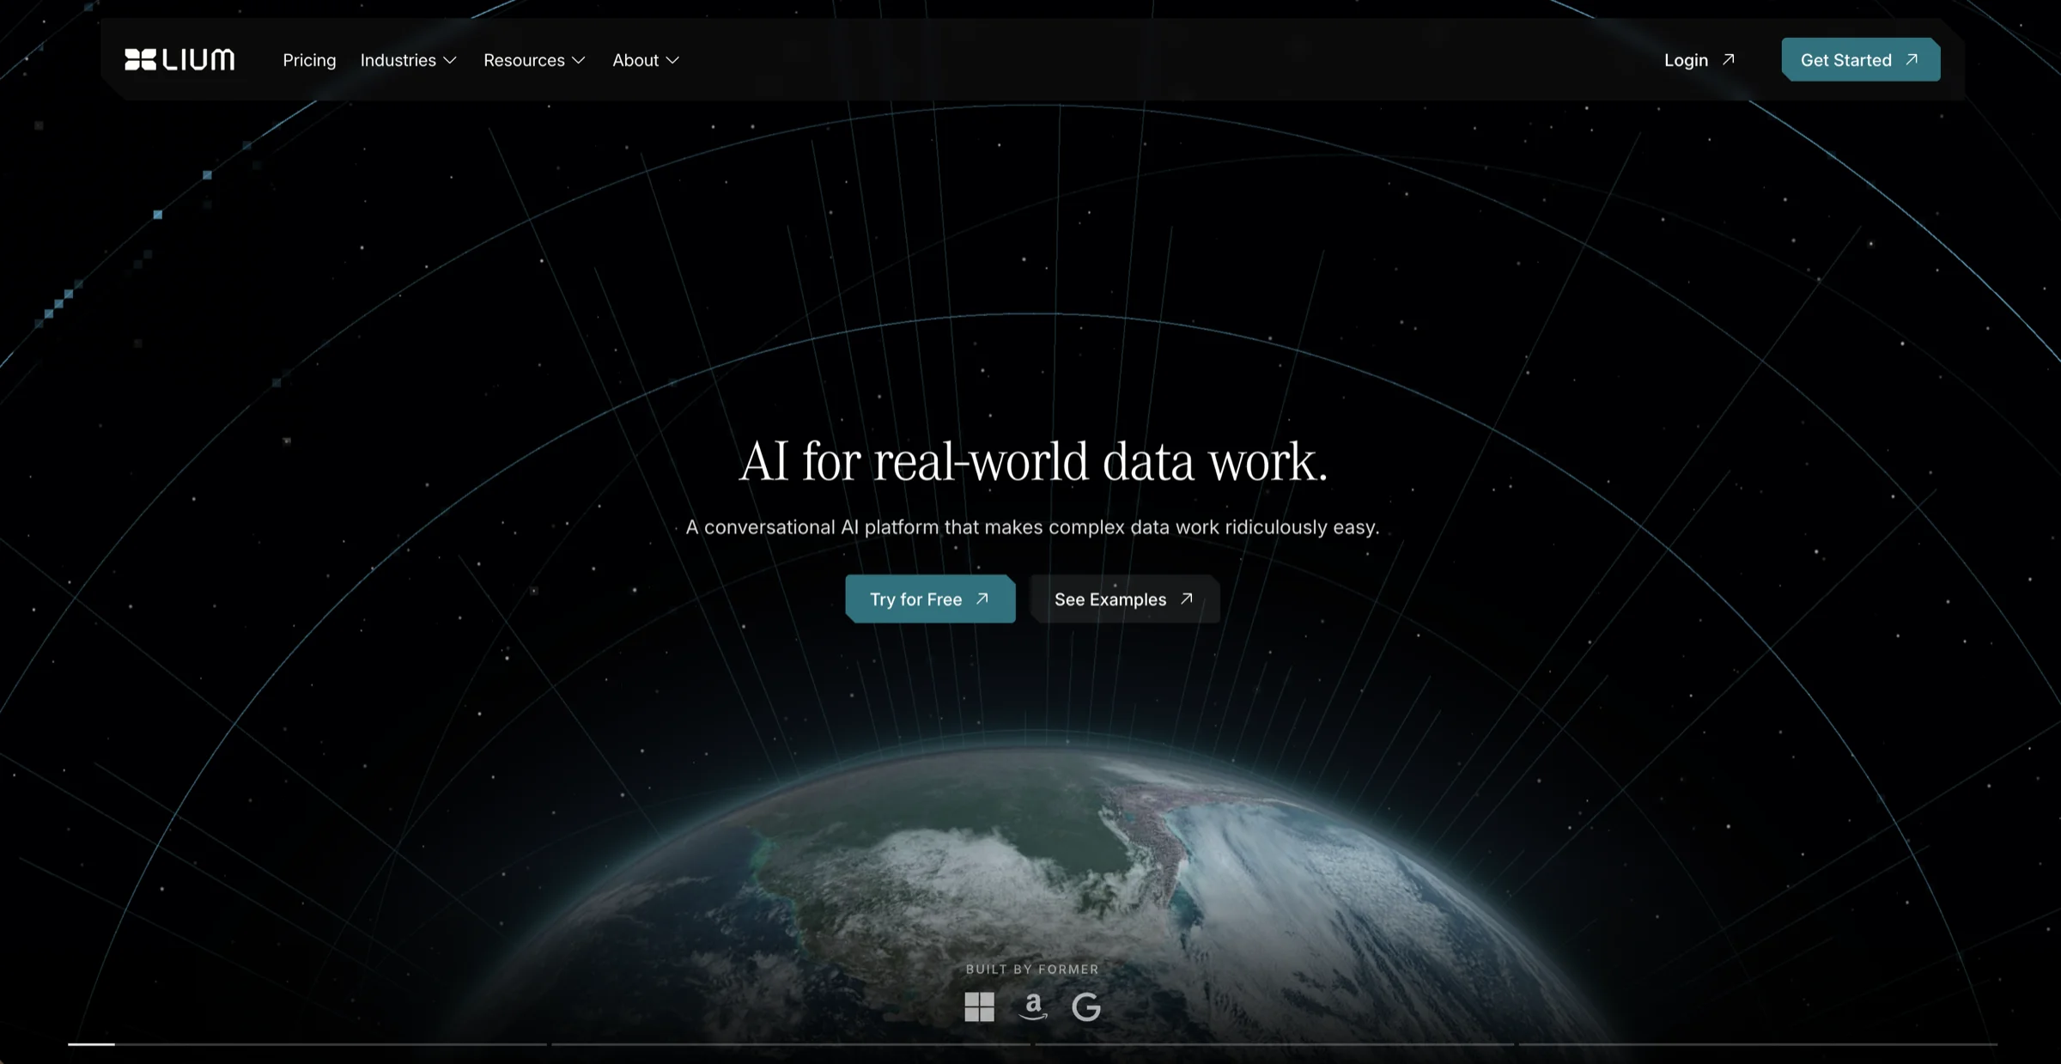Click the Microsoft logo under Built by Former
This screenshot has height=1064, width=2061.
point(979,1006)
